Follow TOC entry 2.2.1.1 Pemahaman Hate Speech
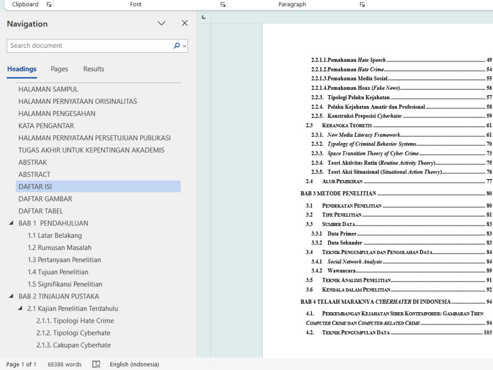This screenshot has width=493, height=370. [401, 60]
